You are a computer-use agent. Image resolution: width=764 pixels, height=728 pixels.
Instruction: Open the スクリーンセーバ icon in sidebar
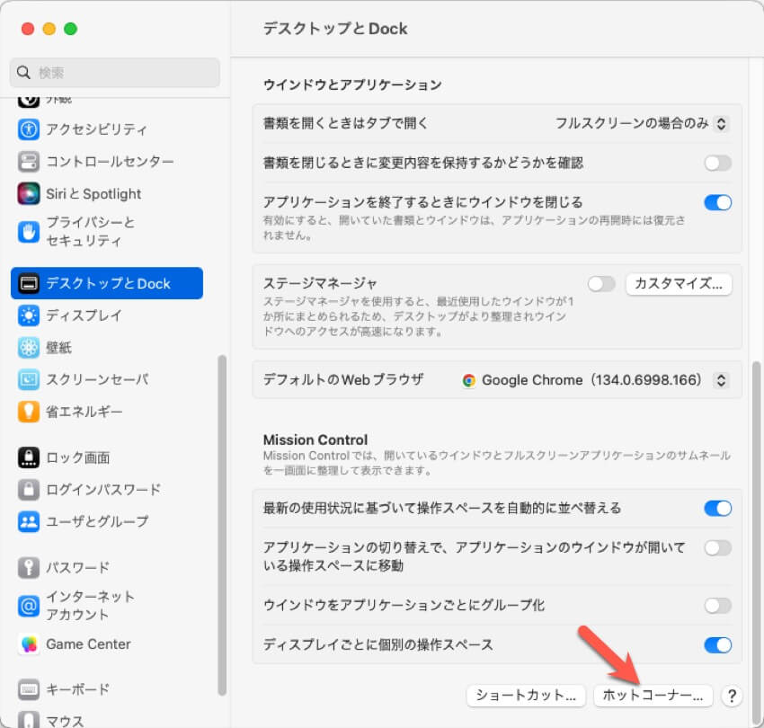click(x=29, y=379)
